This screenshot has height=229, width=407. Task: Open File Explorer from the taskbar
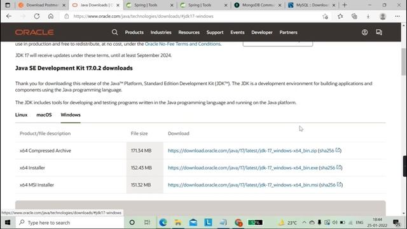[178, 223]
